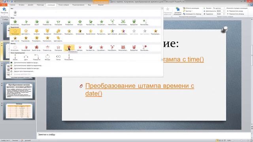Select slide 5 'Таблица' thumbnail
Screen dimensions: 253x142
[x=19, y=111]
